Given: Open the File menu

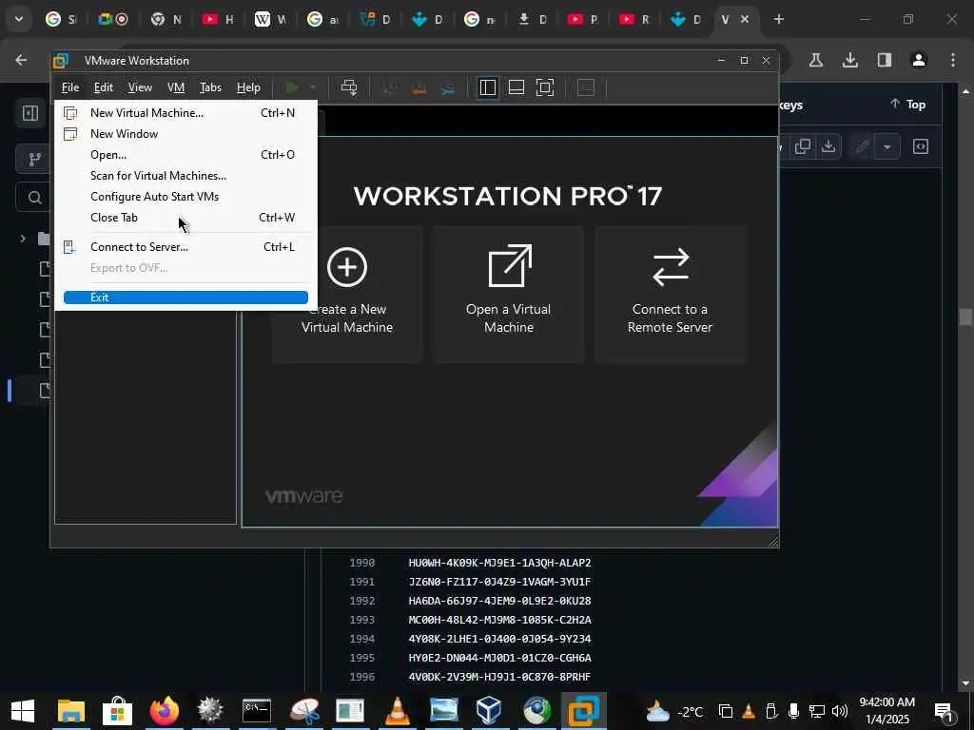Looking at the screenshot, I should point(70,87).
